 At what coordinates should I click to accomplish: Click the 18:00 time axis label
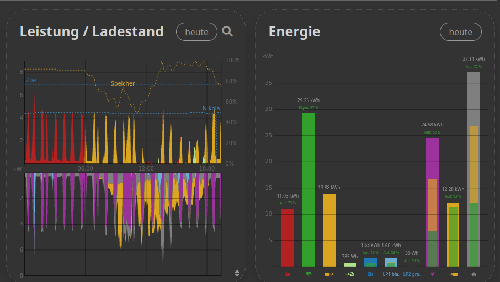[x=207, y=168]
